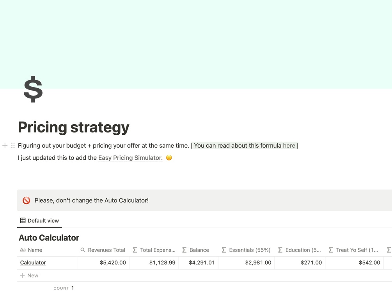This screenshot has width=392, height=293.
Task: Click the red prohibited callout icon
Action: pos(27,200)
